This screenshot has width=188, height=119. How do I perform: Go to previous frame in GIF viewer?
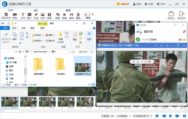pyautogui.click(x=134, y=62)
